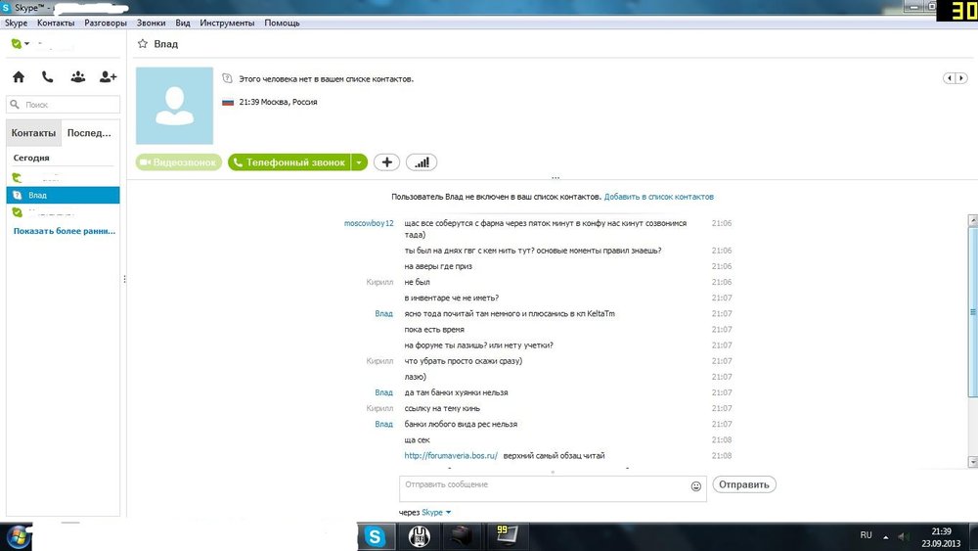Click message 'пока есть время'

point(434,330)
